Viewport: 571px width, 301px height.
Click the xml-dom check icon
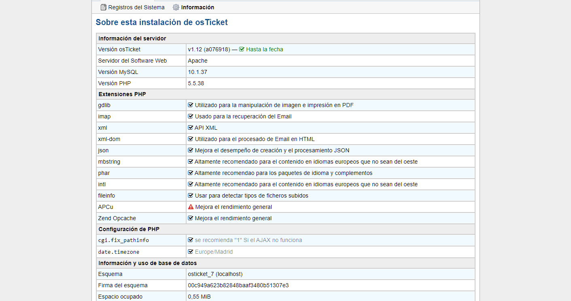pyautogui.click(x=191, y=139)
